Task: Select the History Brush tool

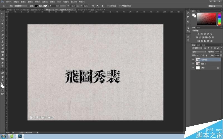Action: 3,45
